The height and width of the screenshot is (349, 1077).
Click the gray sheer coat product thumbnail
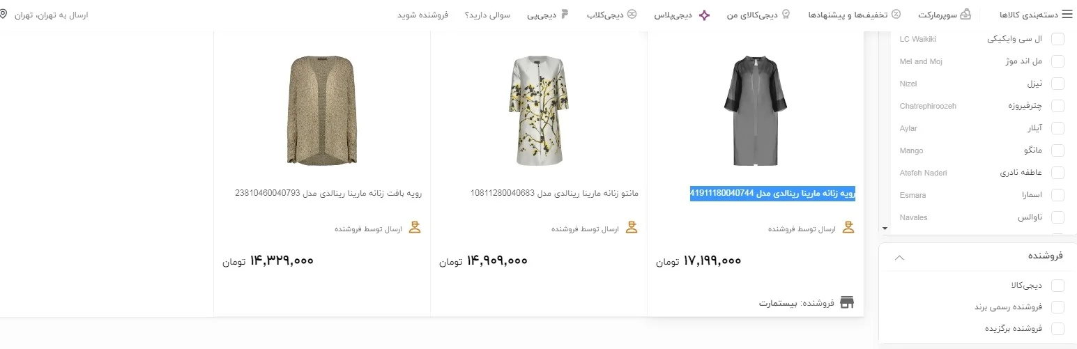[756, 111]
